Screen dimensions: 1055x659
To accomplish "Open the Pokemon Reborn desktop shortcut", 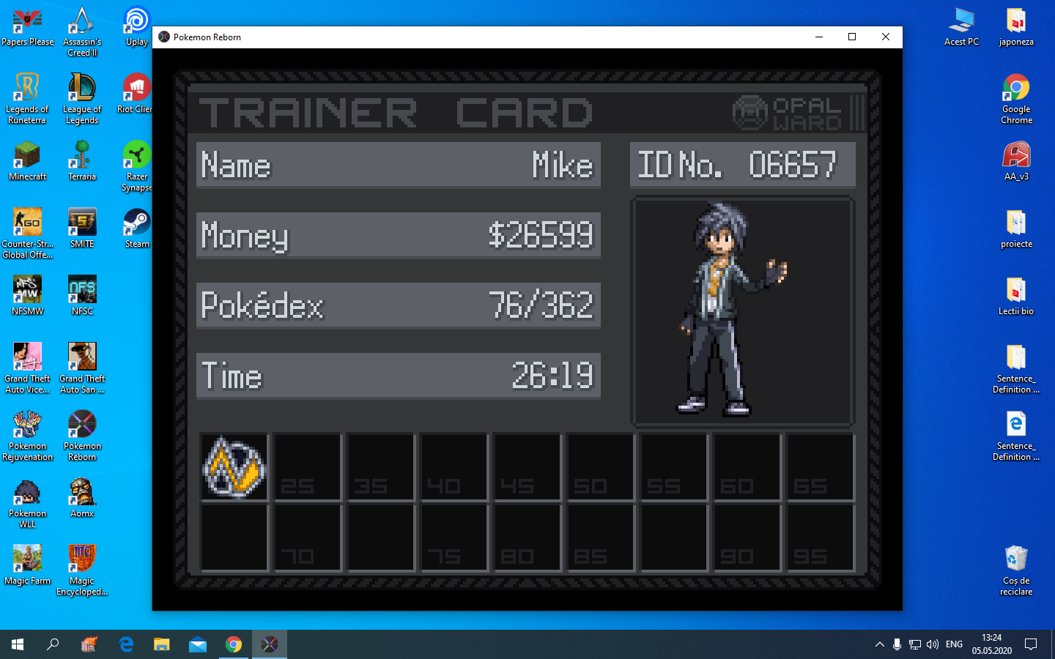I will 82,435.
